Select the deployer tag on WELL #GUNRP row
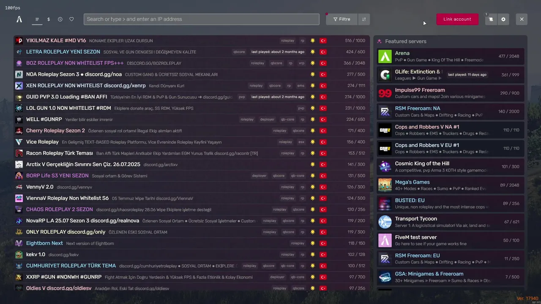The image size is (541, 304). click(267, 119)
